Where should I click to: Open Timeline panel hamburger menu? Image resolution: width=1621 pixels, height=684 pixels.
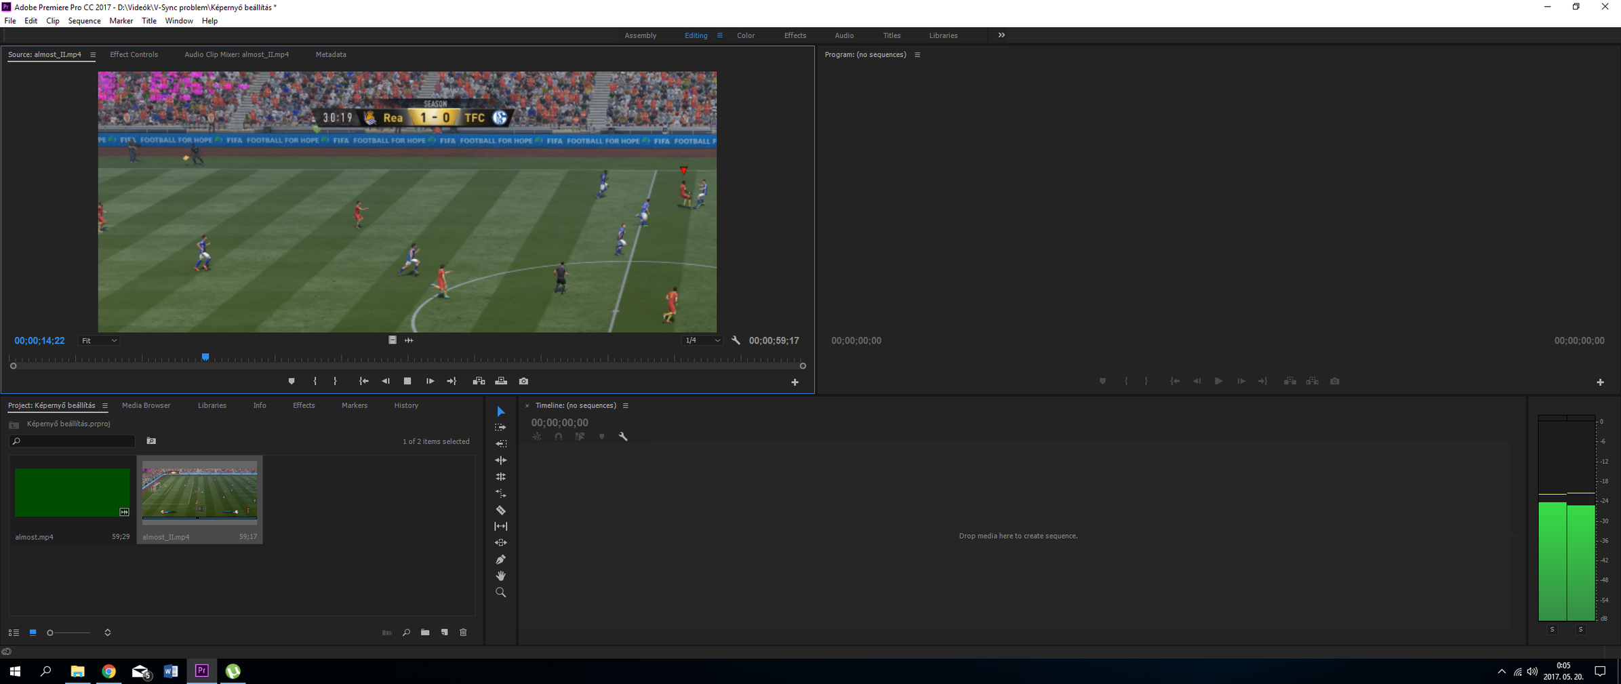[625, 405]
